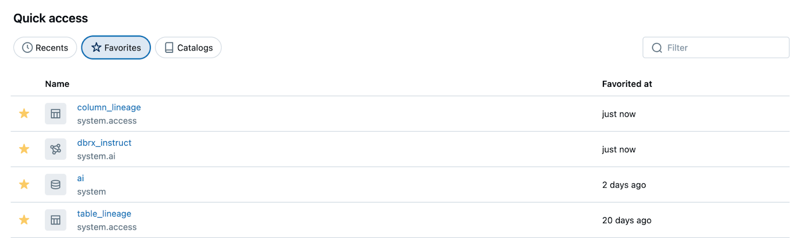Screen dimensions: 799x238
Task: Click the table icon beside table_lineage
Action: [x=55, y=220]
